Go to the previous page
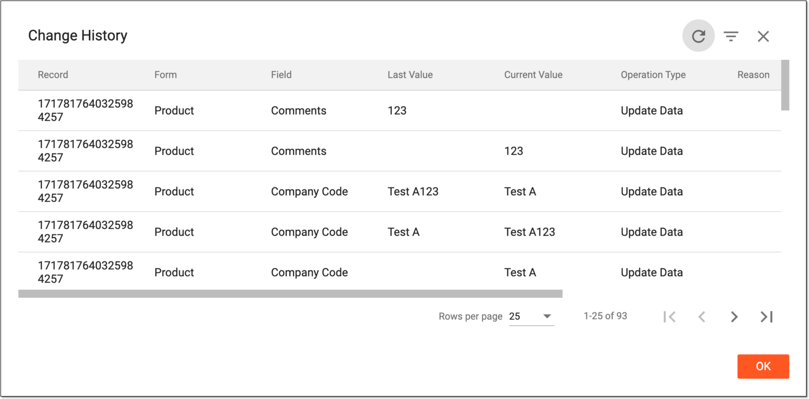The height and width of the screenshot is (399, 809). tap(702, 317)
